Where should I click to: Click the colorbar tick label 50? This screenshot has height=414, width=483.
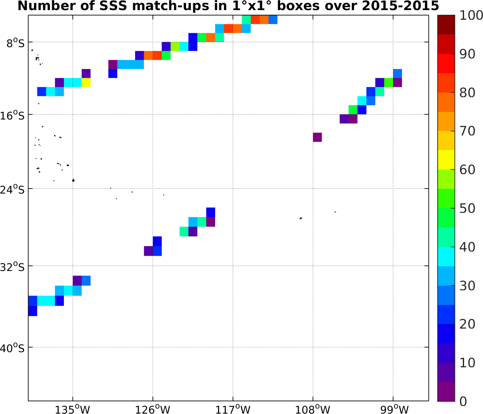(467, 209)
